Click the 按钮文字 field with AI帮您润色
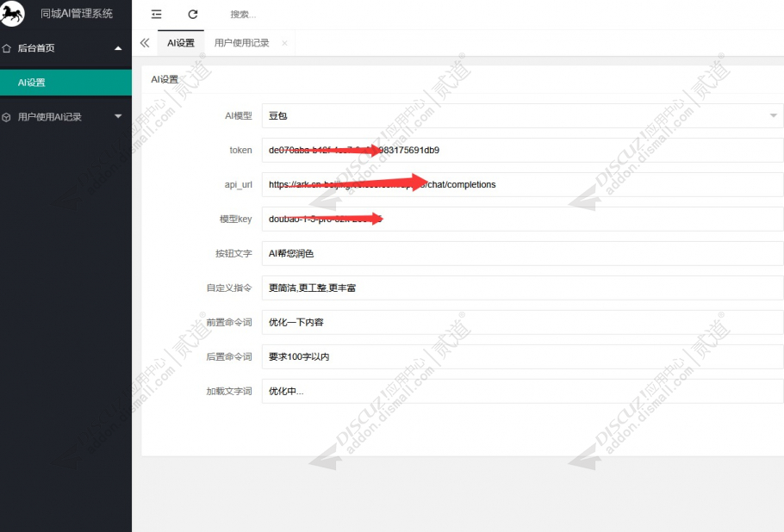The width and height of the screenshot is (784, 532). pyautogui.click(x=522, y=254)
